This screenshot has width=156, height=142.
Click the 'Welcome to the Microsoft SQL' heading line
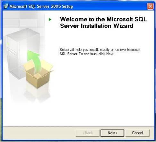coord(103,19)
